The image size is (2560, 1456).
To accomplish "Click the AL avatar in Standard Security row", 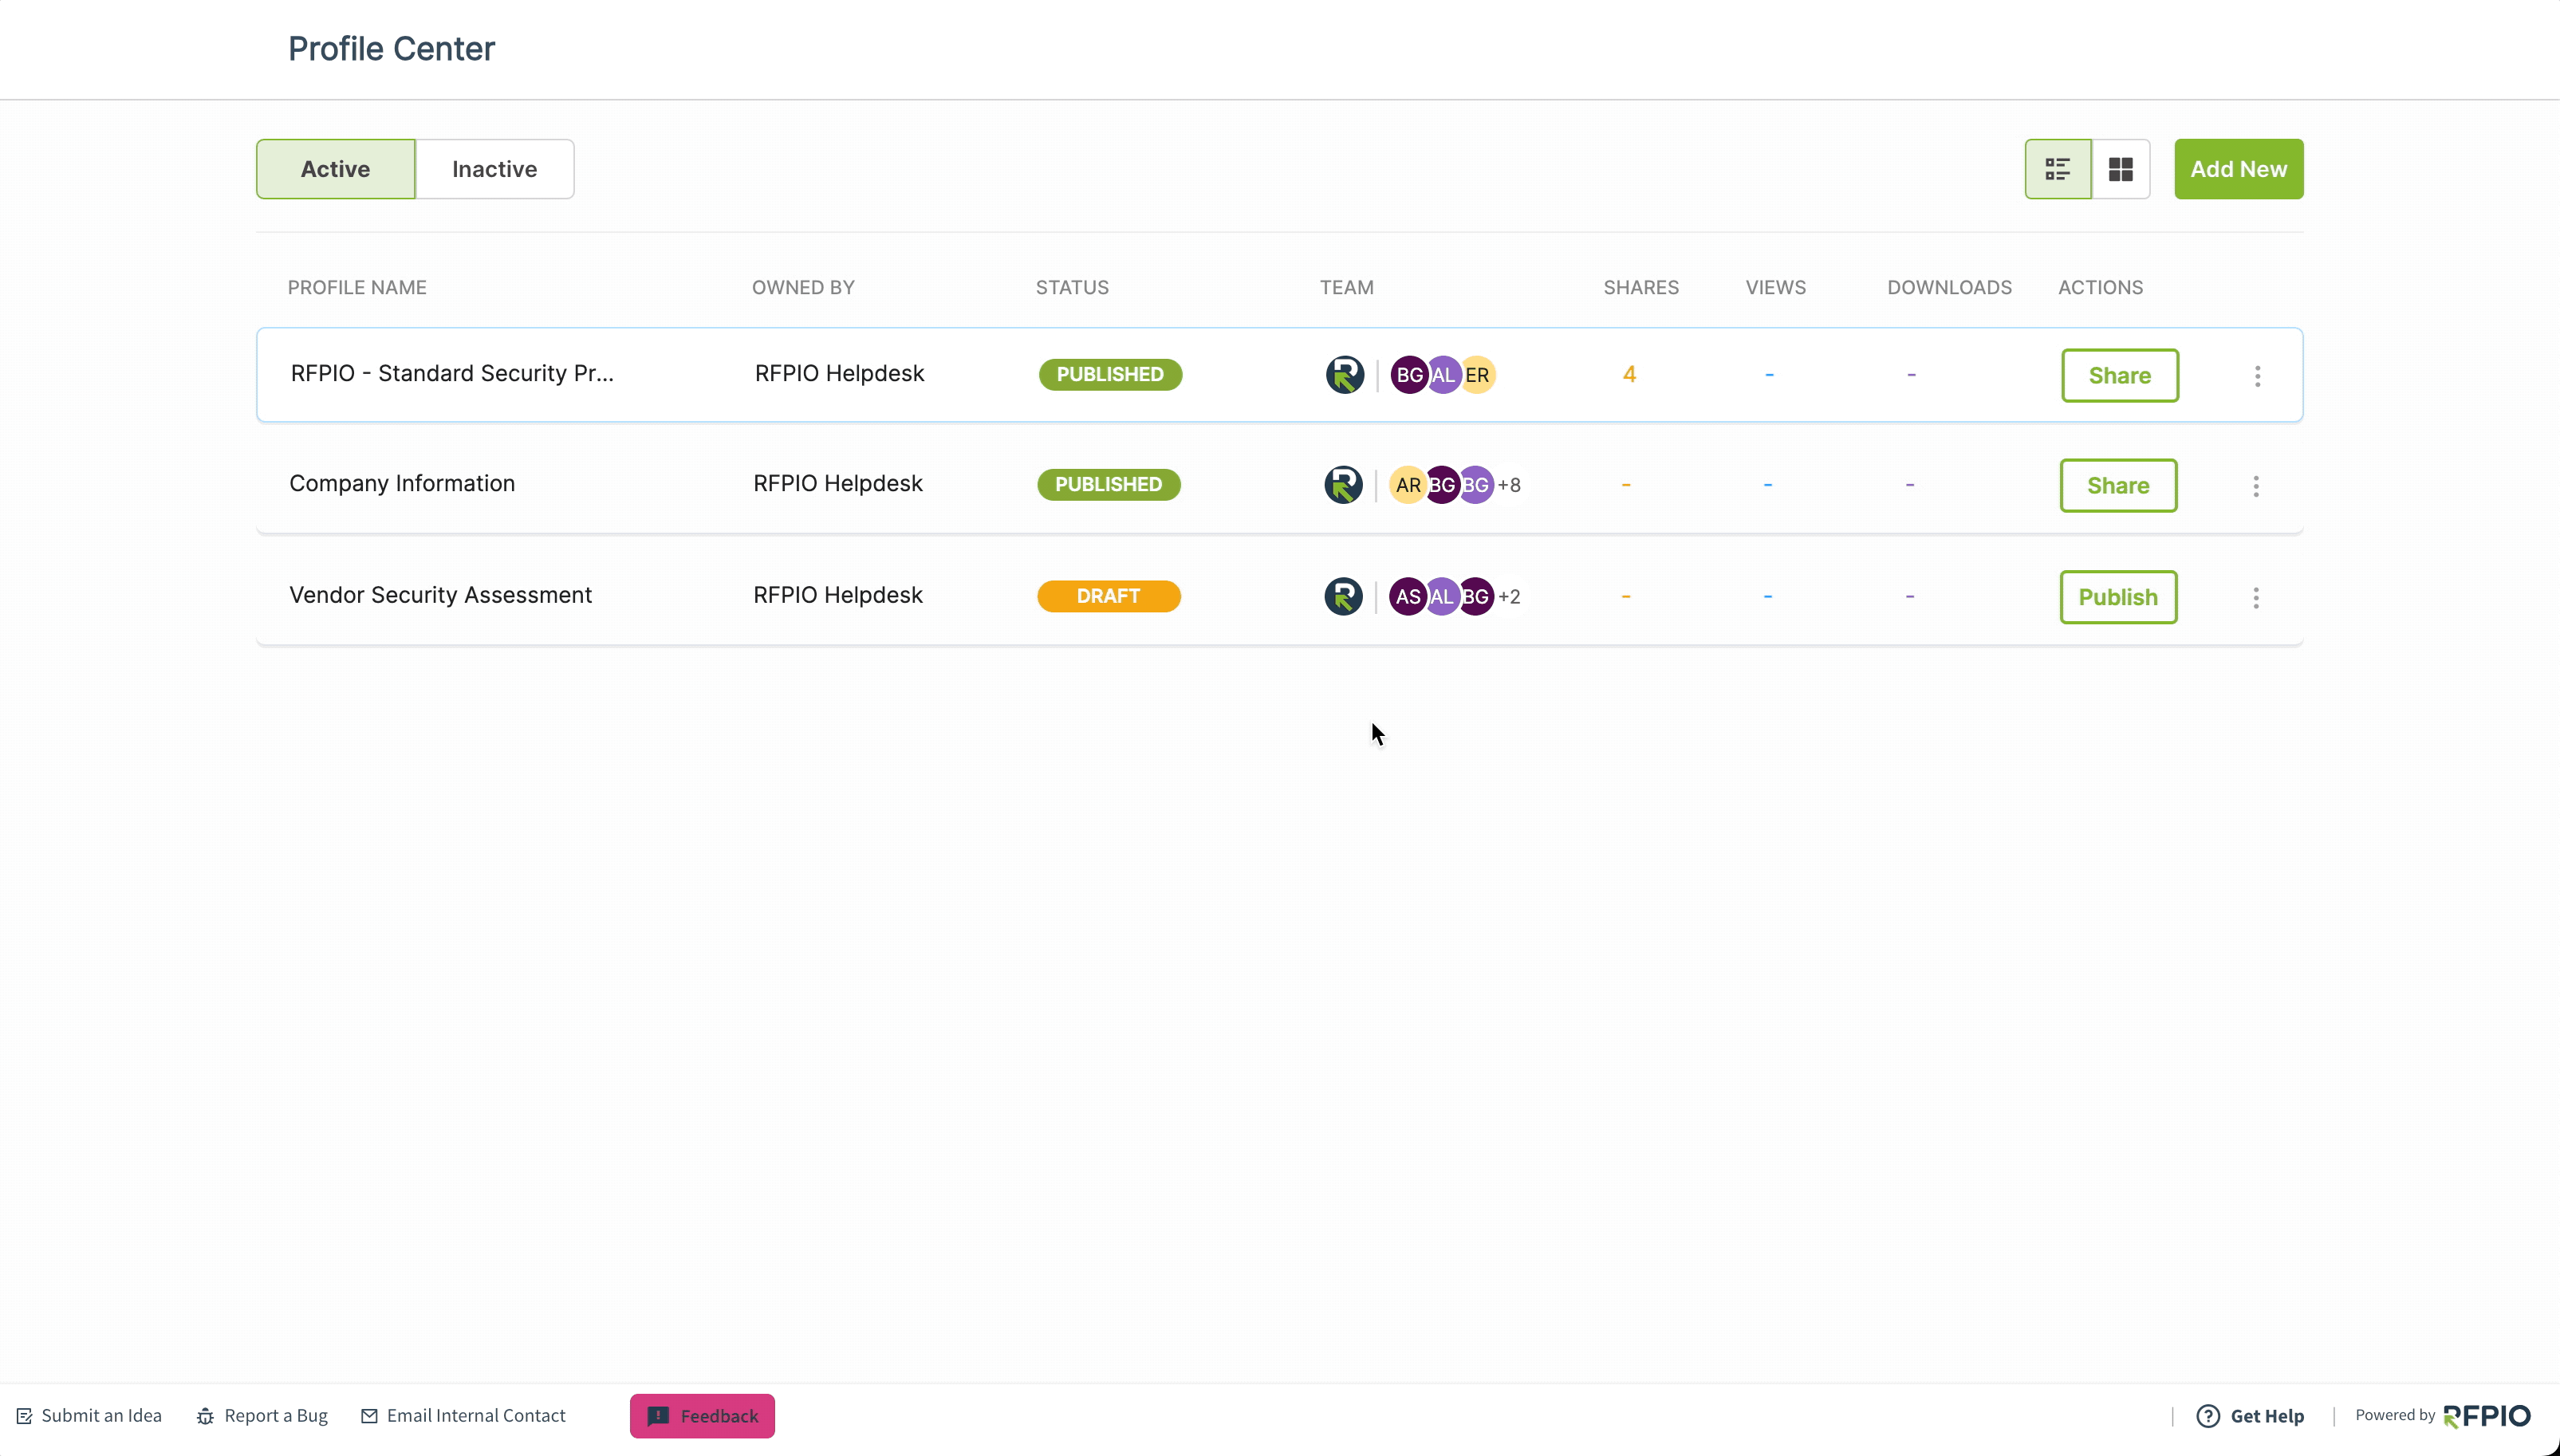I will [x=1443, y=375].
